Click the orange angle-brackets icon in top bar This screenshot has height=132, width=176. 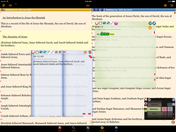tap(10, 5)
